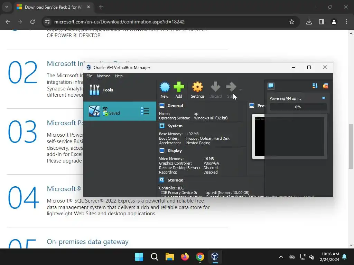Viewport: 354px width, 265px height.
Task: Open the Start button dropdown arrow
Action: pyautogui.click(x=241, y=90)
